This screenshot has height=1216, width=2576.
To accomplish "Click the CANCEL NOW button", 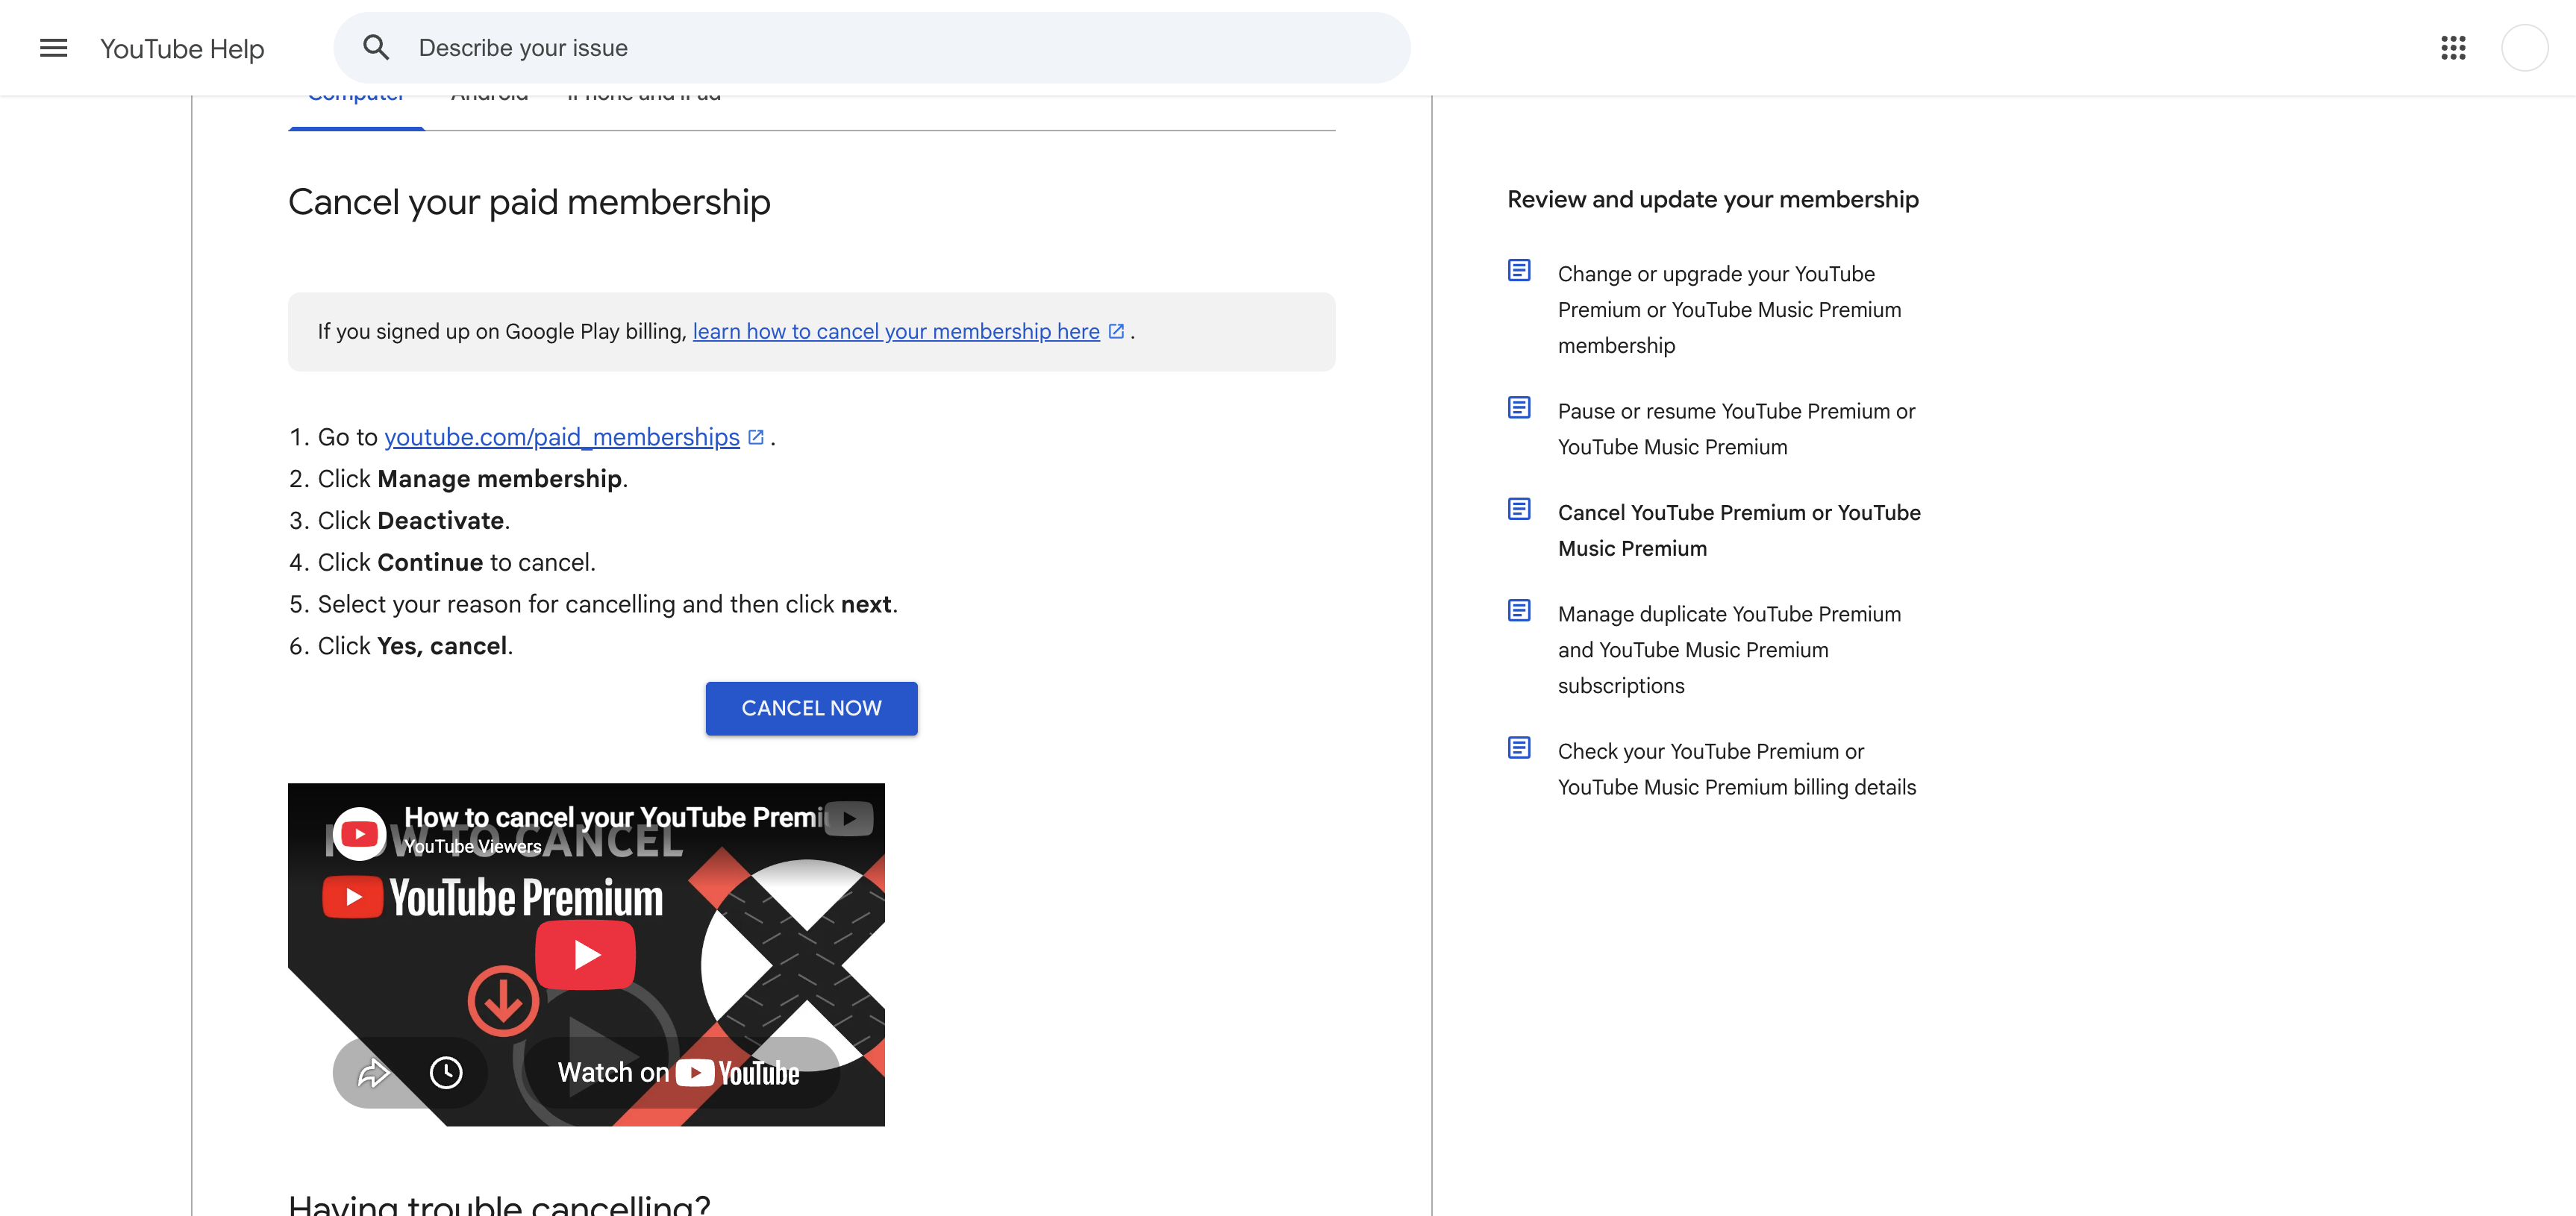I will coord(811,708).
